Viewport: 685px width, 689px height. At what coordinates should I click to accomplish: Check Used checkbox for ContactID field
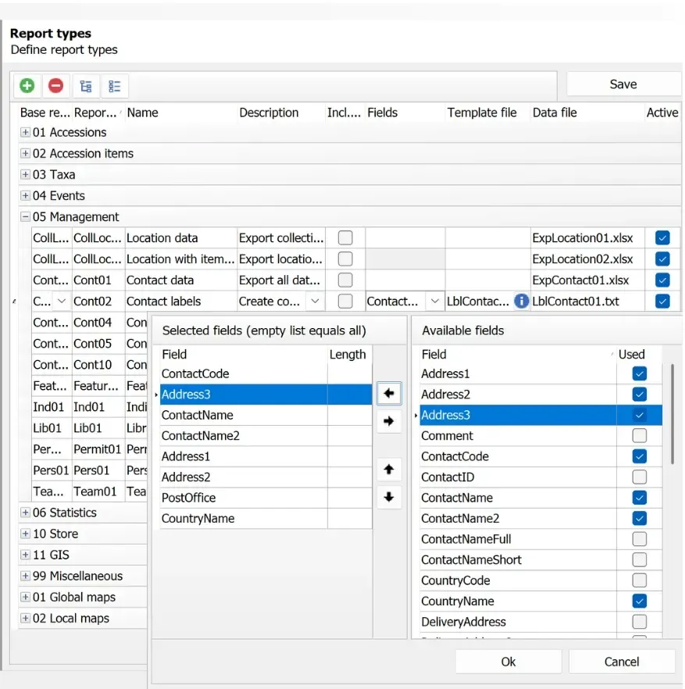click(639, 477)
